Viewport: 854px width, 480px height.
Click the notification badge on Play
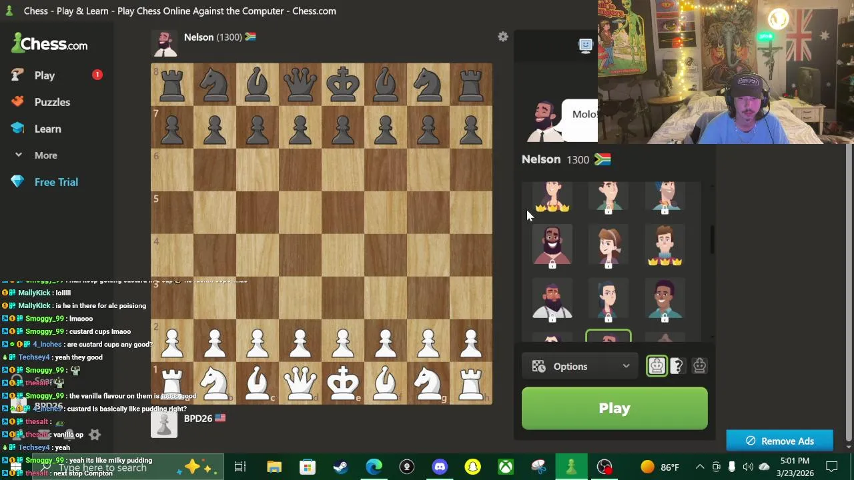(97, 75)
